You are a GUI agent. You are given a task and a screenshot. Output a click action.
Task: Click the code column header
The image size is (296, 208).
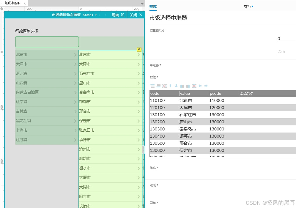pos(164,93)
